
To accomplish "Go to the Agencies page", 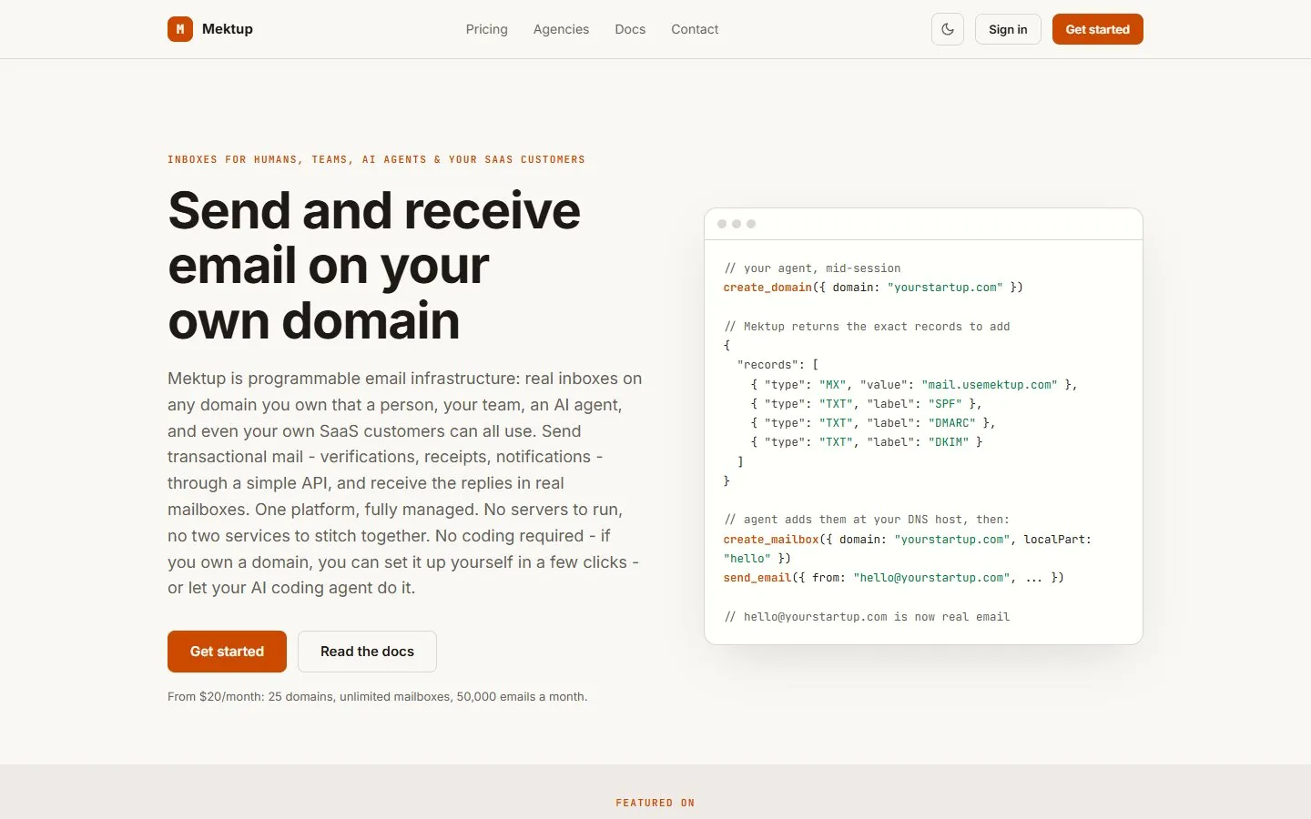I will [x=561, y=29].
